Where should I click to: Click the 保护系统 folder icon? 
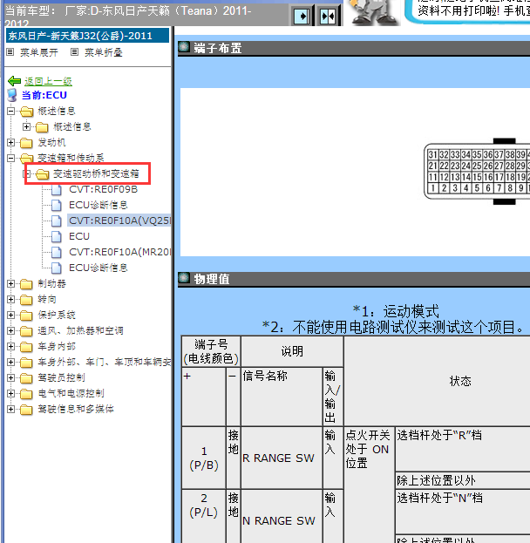point(26,316)
